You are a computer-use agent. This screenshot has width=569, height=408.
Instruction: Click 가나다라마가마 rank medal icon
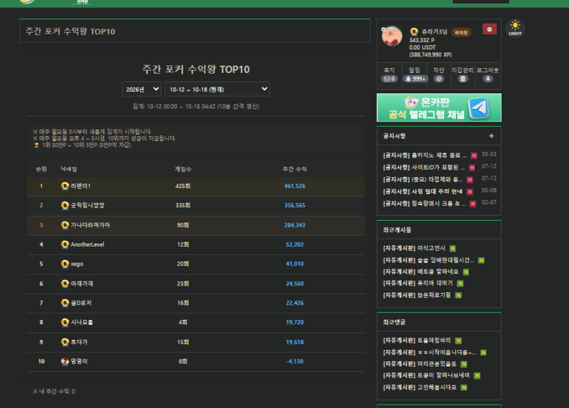pos(65,225)
